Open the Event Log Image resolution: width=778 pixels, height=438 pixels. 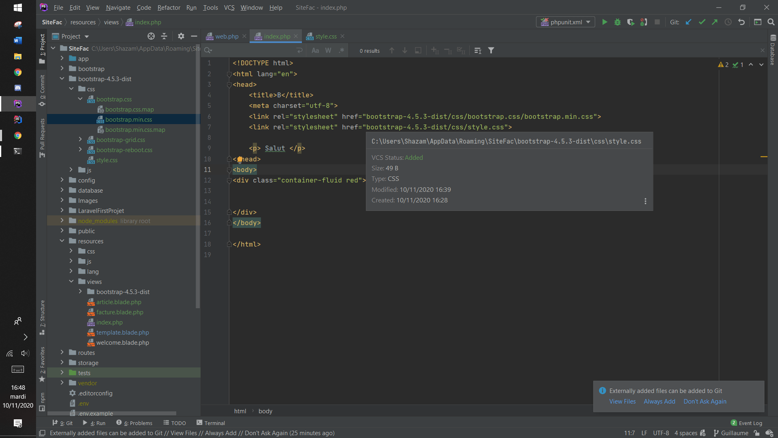(x=746, y=423)
